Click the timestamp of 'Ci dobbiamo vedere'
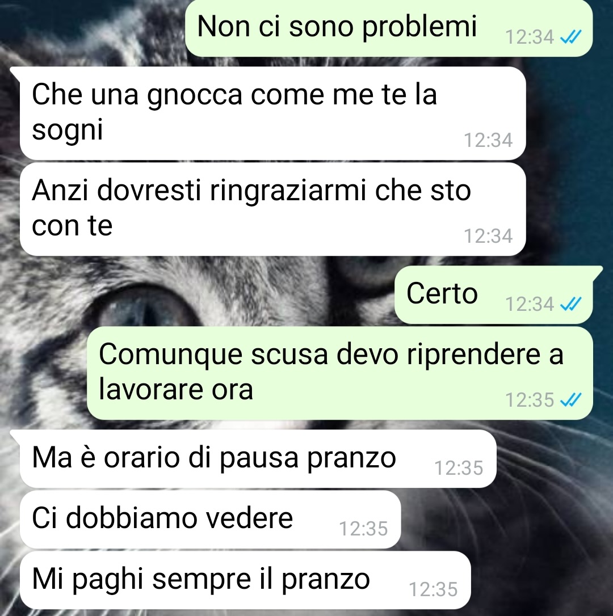The height and width of the screenshot is (616, 613). (363, 529)
